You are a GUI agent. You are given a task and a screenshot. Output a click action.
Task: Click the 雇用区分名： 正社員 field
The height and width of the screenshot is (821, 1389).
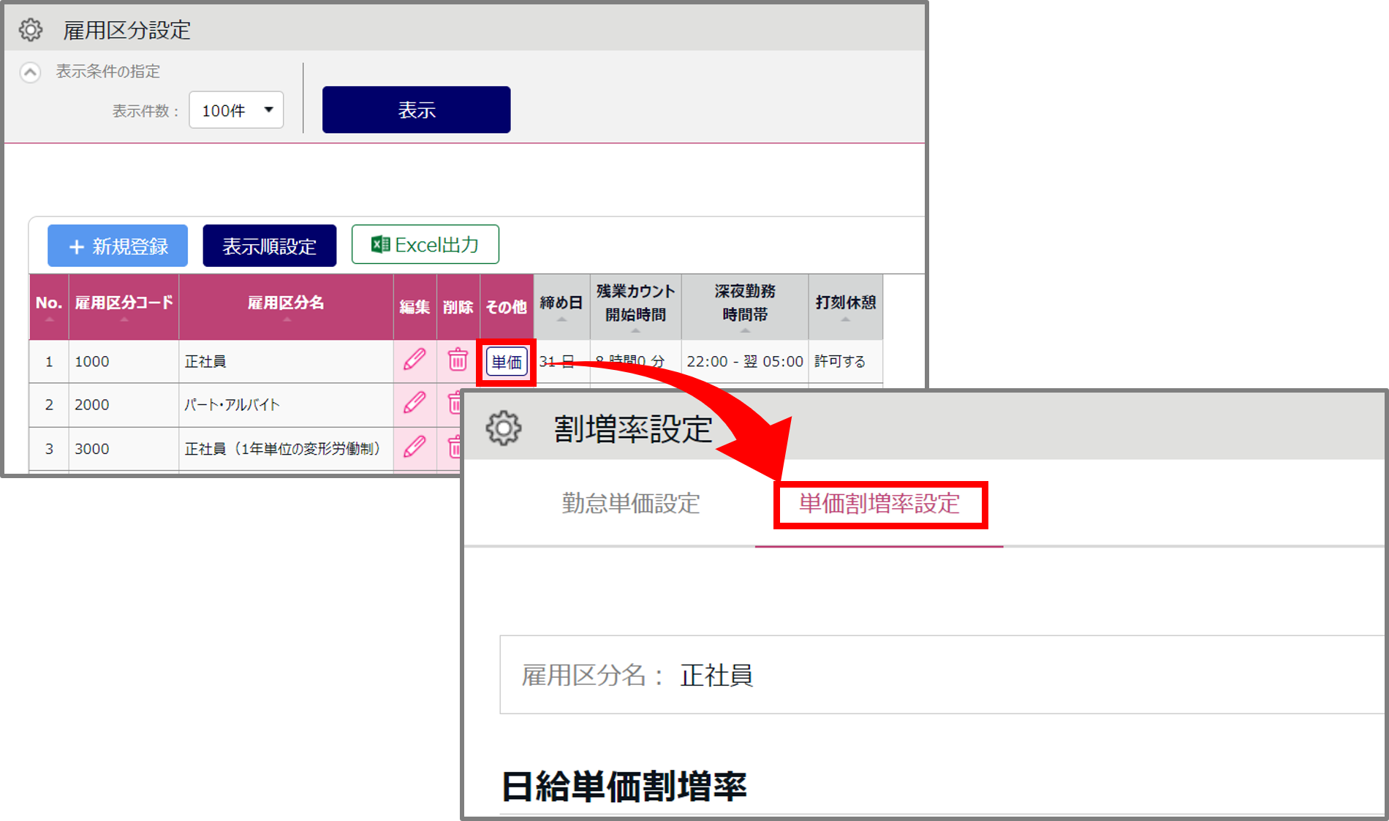tap(942, 674)
